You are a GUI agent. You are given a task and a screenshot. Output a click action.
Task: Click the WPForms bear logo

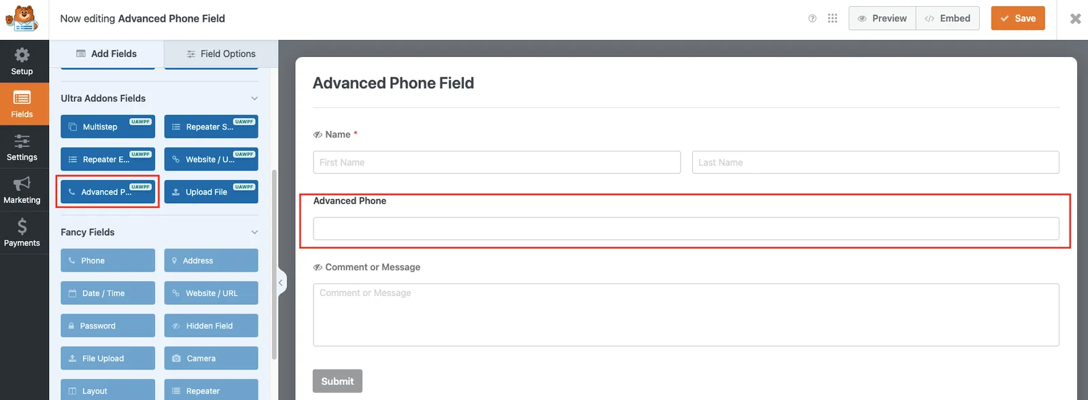(22, 18)
